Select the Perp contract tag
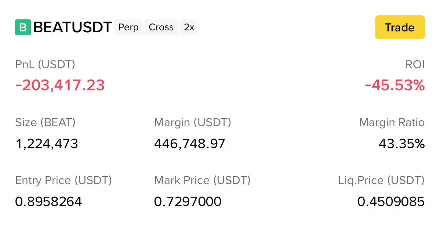Screen dimensions: 440x229 (x=128, y=27)
